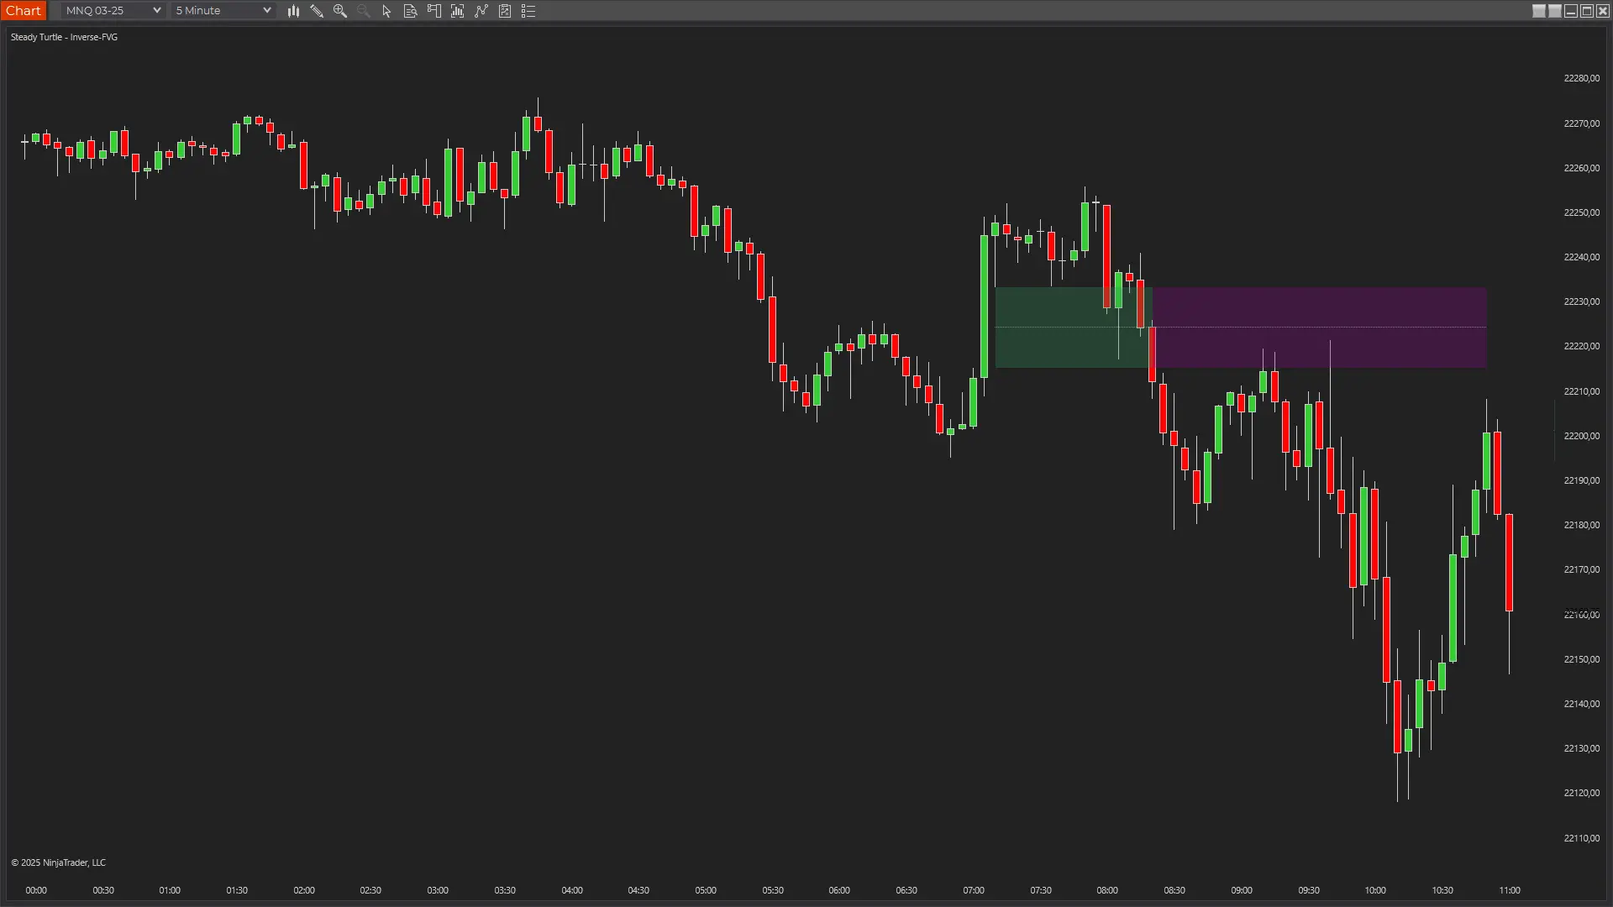This screenshot has width=1613, height=907.
Task: Click the 07:00 time axis label
Action: click(974, 890)
